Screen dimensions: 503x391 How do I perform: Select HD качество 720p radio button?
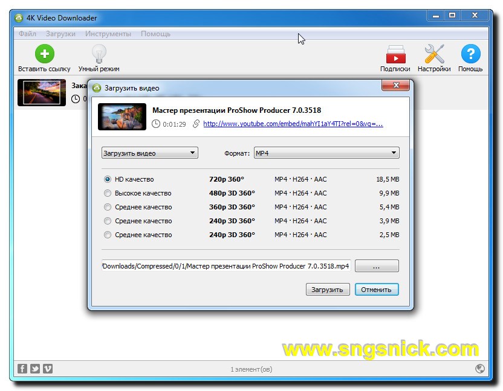pyautogui.click(x=108, y=179)
